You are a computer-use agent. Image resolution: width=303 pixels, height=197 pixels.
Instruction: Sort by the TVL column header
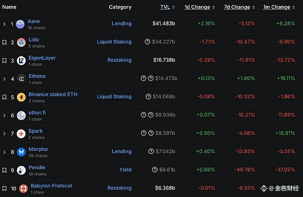(165, 7)
